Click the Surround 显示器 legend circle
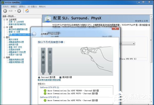Screen dimensions: 154x105 (x=39, y=77)
